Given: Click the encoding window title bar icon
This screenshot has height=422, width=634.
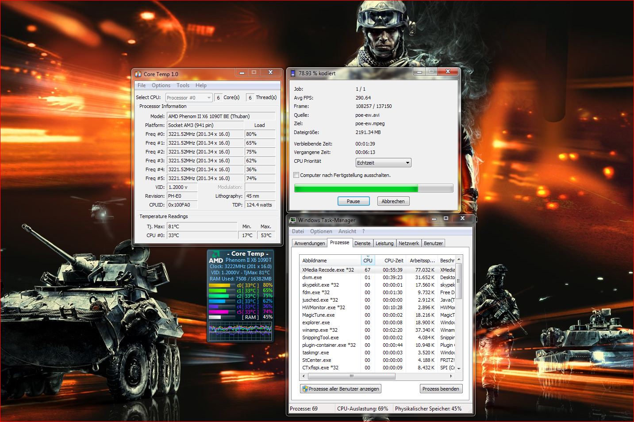Looking at the screenshot, I should (293, 73).
